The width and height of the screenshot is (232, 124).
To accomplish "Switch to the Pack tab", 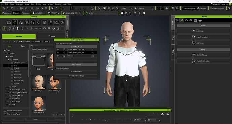I will (23, 46).
